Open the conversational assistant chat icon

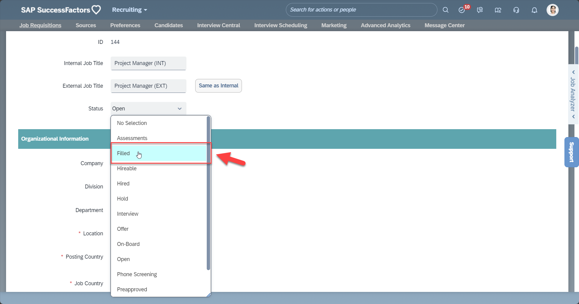pos(480,10)
